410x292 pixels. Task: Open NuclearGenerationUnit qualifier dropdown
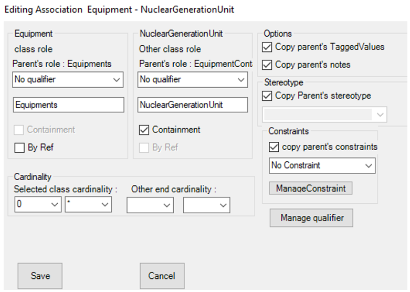pyautogui.click(x=193, y=79)
